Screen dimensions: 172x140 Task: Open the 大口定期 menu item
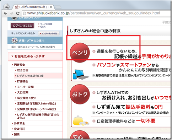coord(23,92)
